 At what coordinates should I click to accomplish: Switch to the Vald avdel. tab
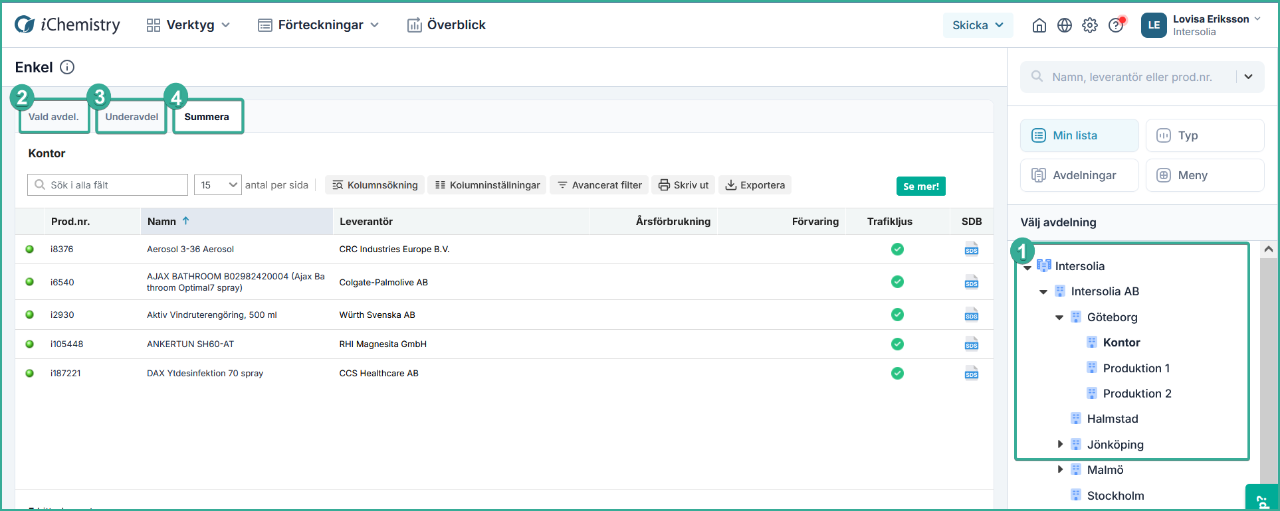(x=54, y=117)
